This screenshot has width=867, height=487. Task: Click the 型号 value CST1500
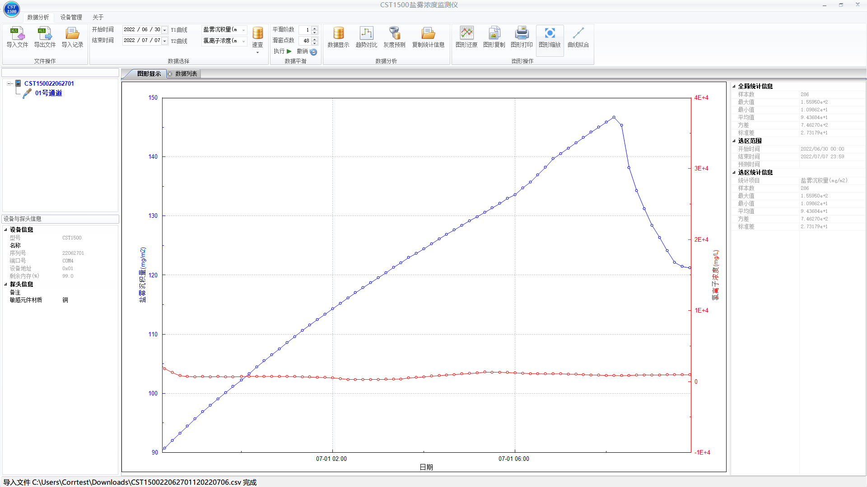tap(72, 238)
